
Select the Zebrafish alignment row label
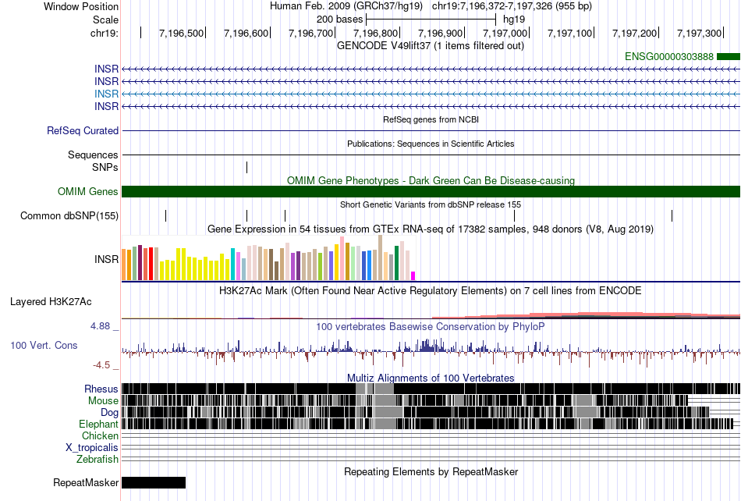click(x=97, y=460)
